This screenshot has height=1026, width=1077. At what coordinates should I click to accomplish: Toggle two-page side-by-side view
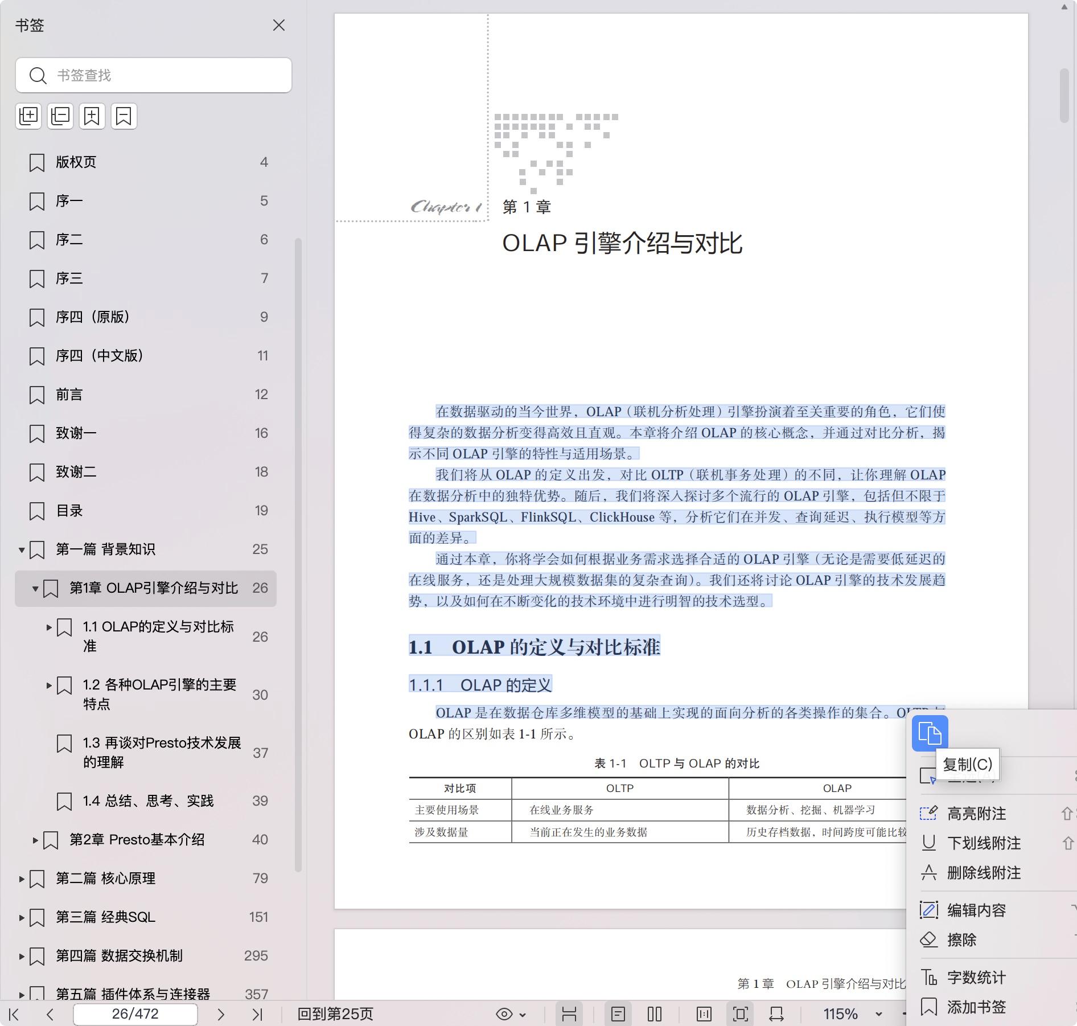(655, 1014)
